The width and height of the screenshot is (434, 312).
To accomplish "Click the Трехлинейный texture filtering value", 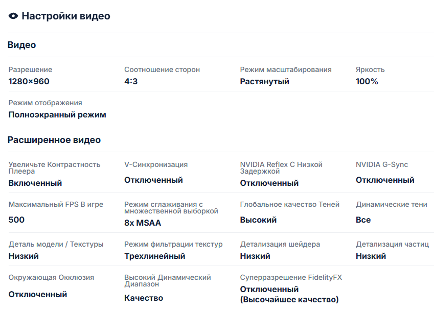I will 155,256.
